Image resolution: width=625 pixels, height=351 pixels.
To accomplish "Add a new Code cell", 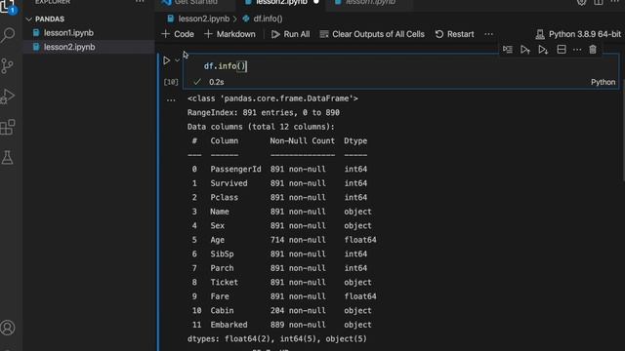I will (x=178, y=34).
